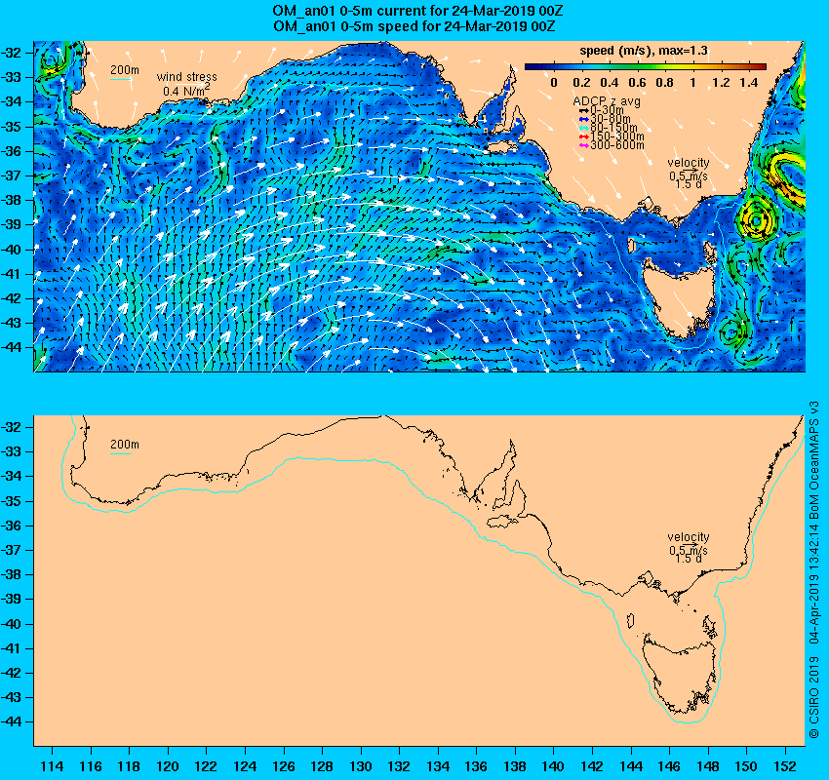The height and width of the screenshot is (780, 829).
Task: Click Tasmania on the upper current map
Action: (680, 298)
